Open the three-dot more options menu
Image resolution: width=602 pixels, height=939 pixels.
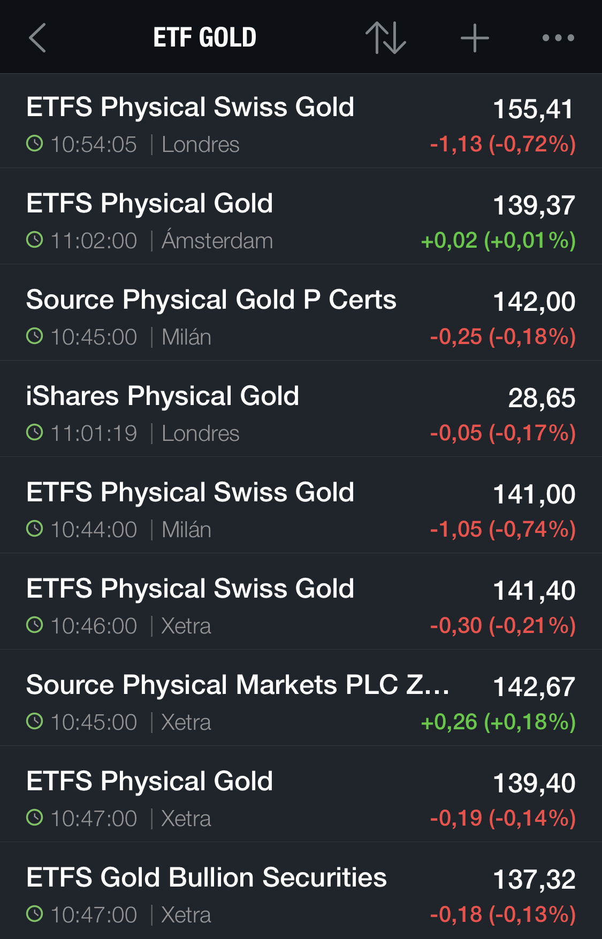click(x=558, y=38)
